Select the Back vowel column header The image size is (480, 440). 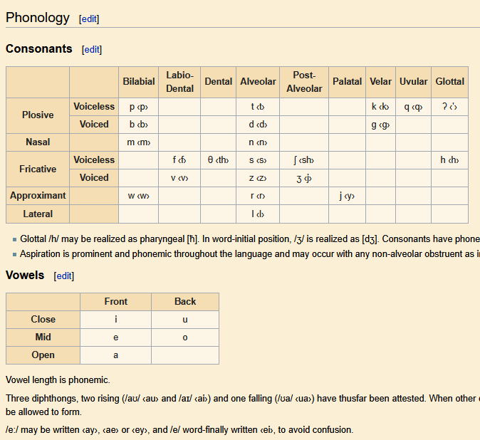(185, 302)
